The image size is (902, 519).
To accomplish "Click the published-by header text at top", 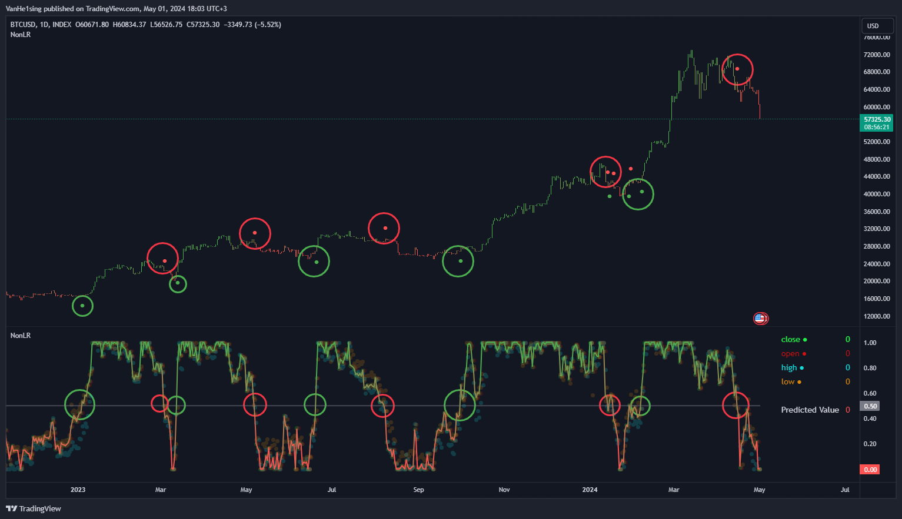I will point(117,9).
